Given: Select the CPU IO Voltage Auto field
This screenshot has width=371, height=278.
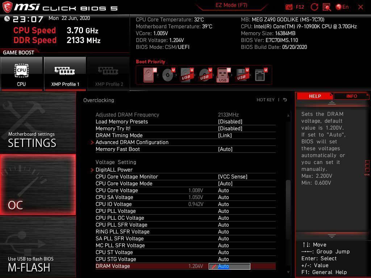Looking at the screenshot, I should point(223,204).
